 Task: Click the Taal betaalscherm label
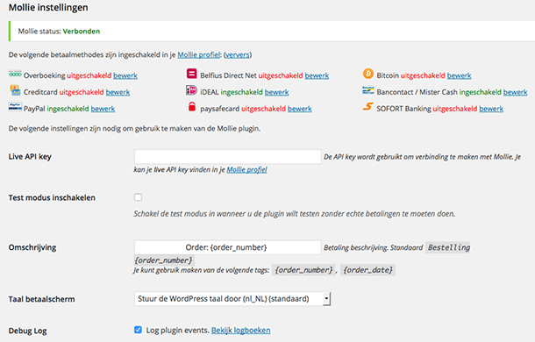click(x=41, y=299)
